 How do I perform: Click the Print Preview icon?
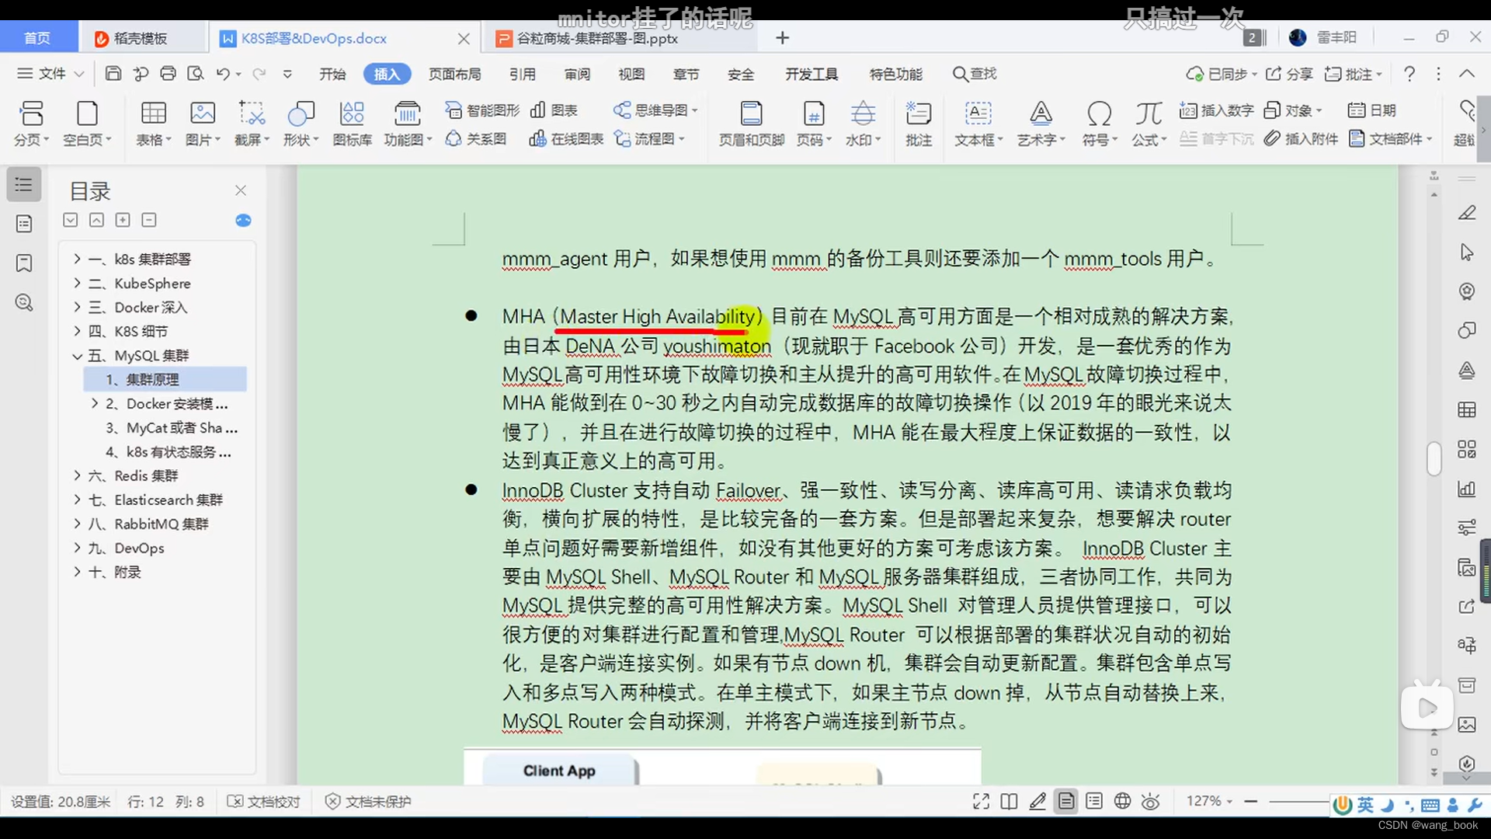tap(196, 73)
